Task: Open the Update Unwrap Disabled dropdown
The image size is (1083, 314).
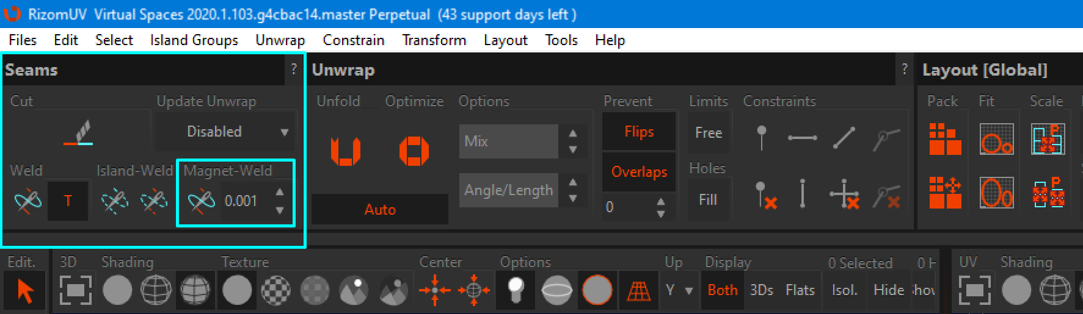Action: [x=225, y=132]
